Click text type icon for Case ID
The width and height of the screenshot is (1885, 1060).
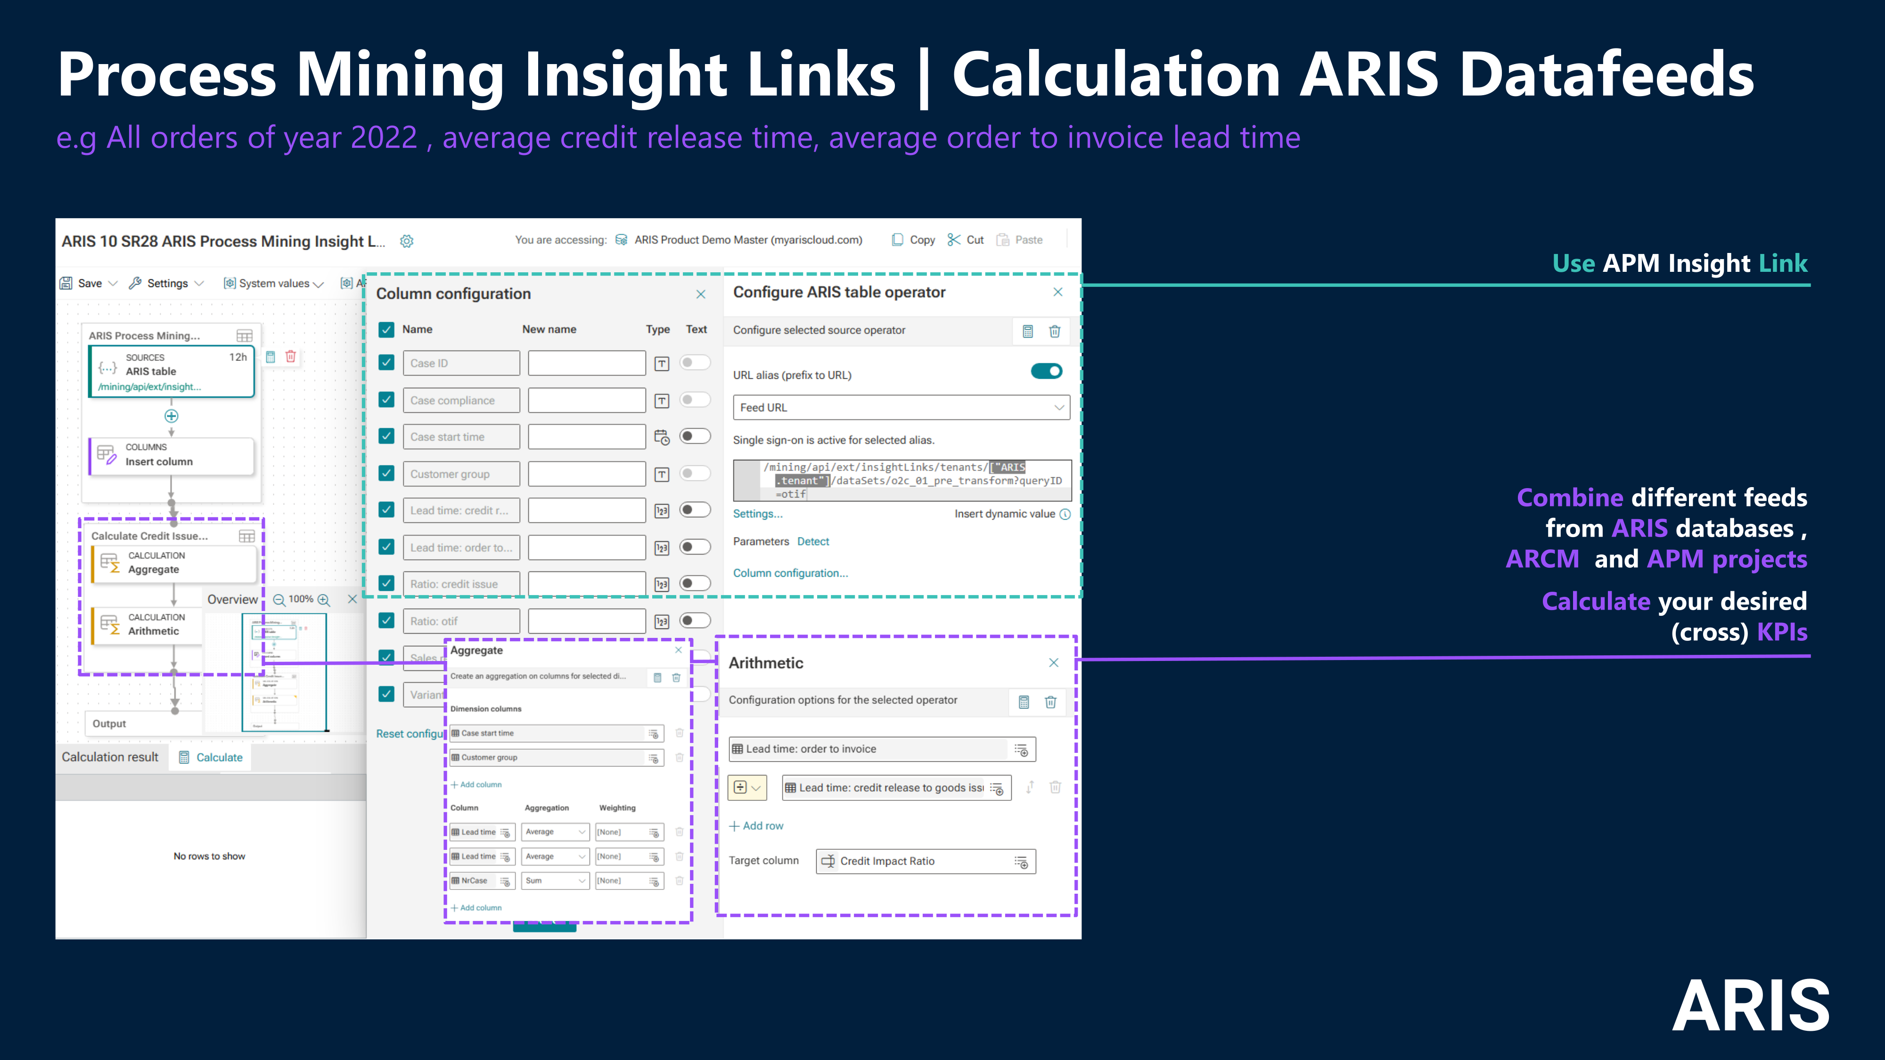pyautogui.click(x=662, y=364)
